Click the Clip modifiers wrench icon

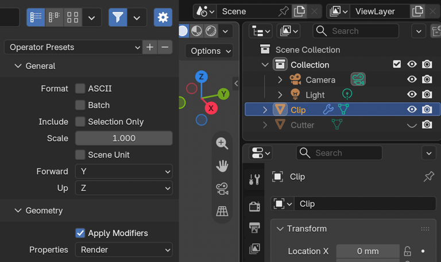[x=328, y=110]
